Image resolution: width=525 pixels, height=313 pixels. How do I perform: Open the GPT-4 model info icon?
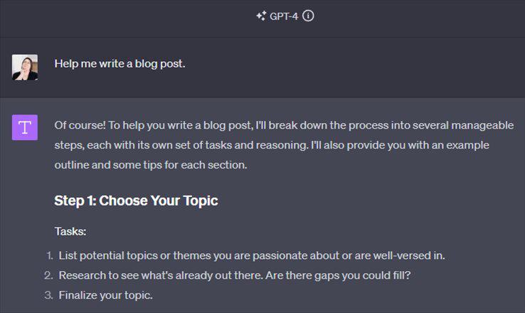point(308,16)
